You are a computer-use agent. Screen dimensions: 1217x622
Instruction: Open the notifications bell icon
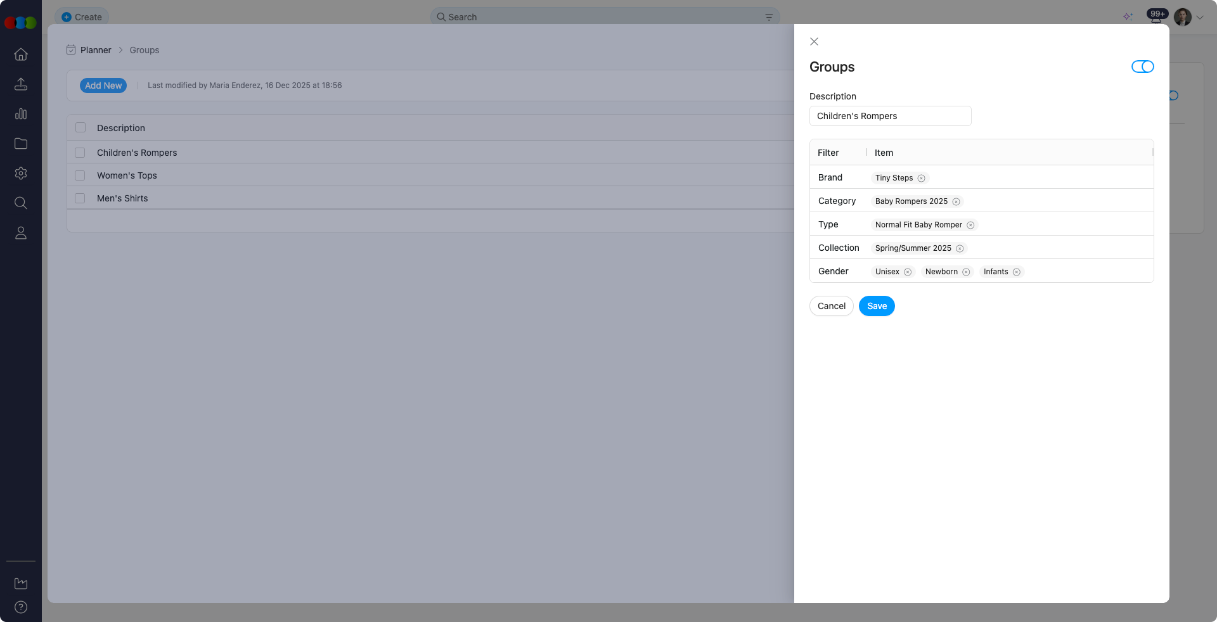click(x=1156, y=18)
